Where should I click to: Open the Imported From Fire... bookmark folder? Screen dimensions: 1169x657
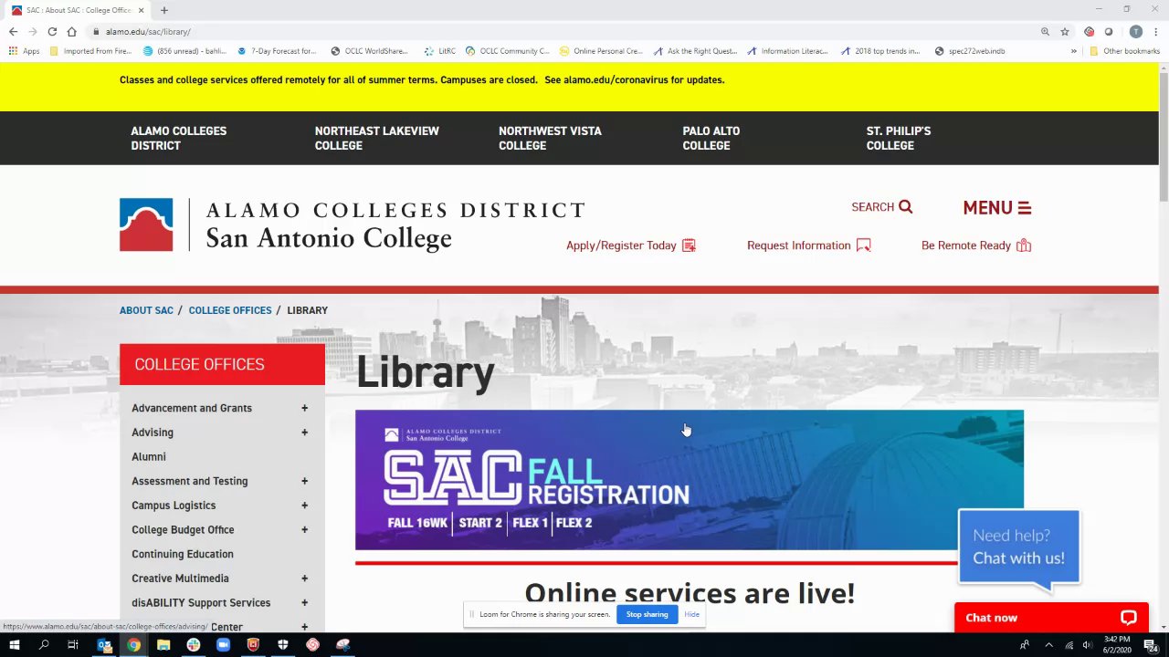click(90, 51)
